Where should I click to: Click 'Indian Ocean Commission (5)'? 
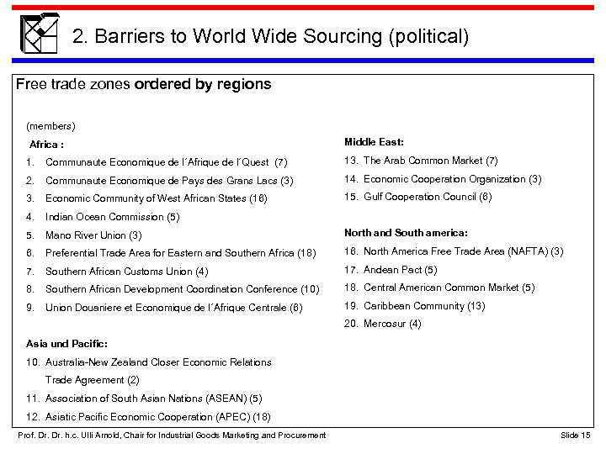click(x=113, y=217)
